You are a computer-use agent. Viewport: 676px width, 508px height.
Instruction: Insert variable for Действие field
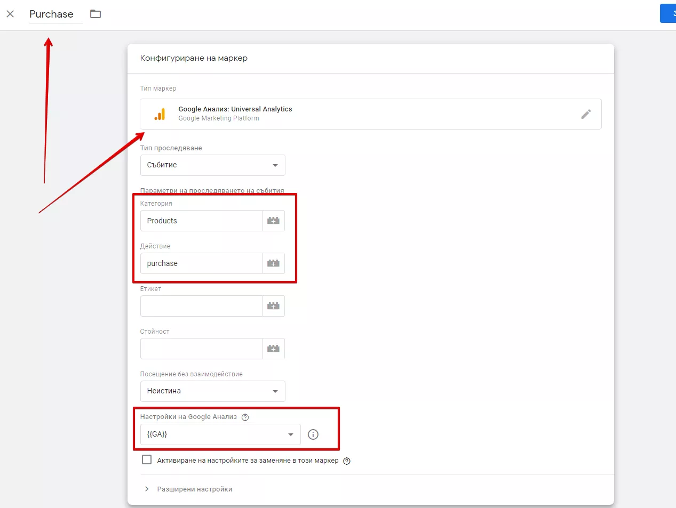click(274, 263)
